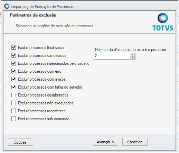The image size is (179, 153).
Task: Decrease number of days with down arrow
Action: (x=132, y=58)
